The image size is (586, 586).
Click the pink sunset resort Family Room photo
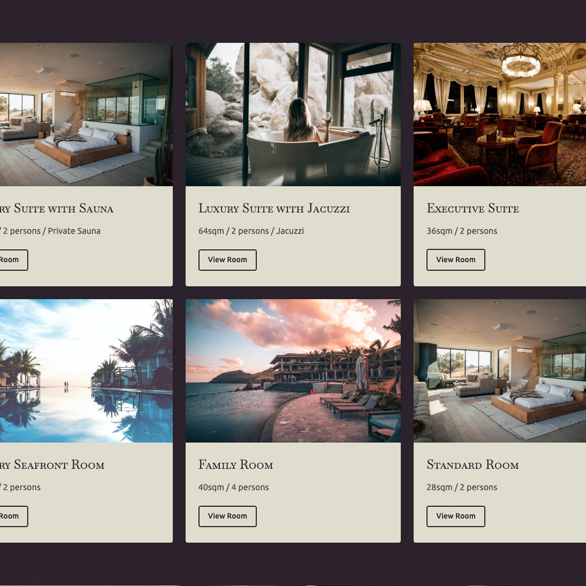point(293,371)
